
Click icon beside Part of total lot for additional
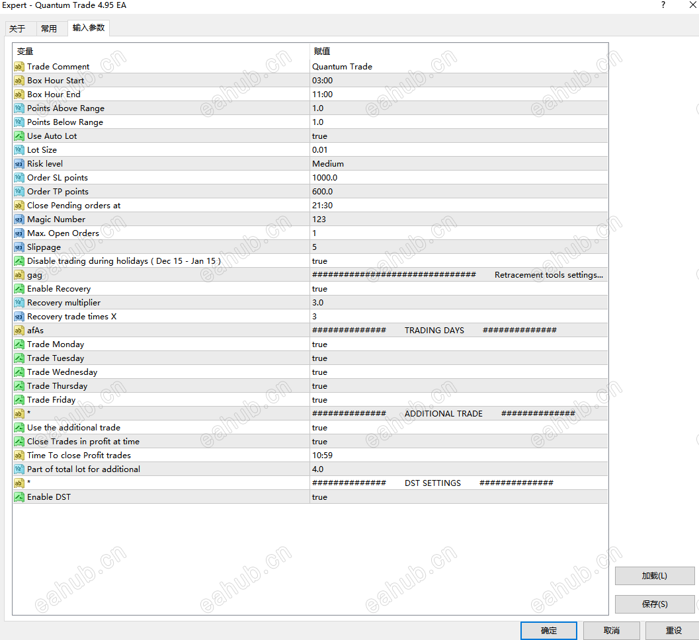19,469
